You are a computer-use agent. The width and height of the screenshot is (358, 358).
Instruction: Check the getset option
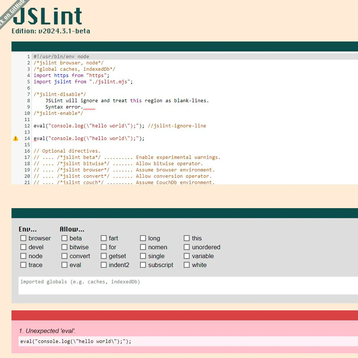104,256
